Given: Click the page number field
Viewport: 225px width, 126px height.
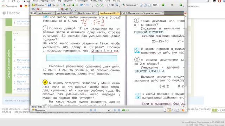Looking at the screenshot, I should click(103, 110).
